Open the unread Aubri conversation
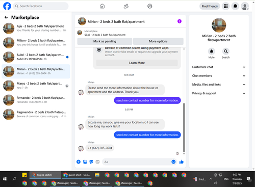Viewport: 255px width, 187px height. tap(36, 57)
